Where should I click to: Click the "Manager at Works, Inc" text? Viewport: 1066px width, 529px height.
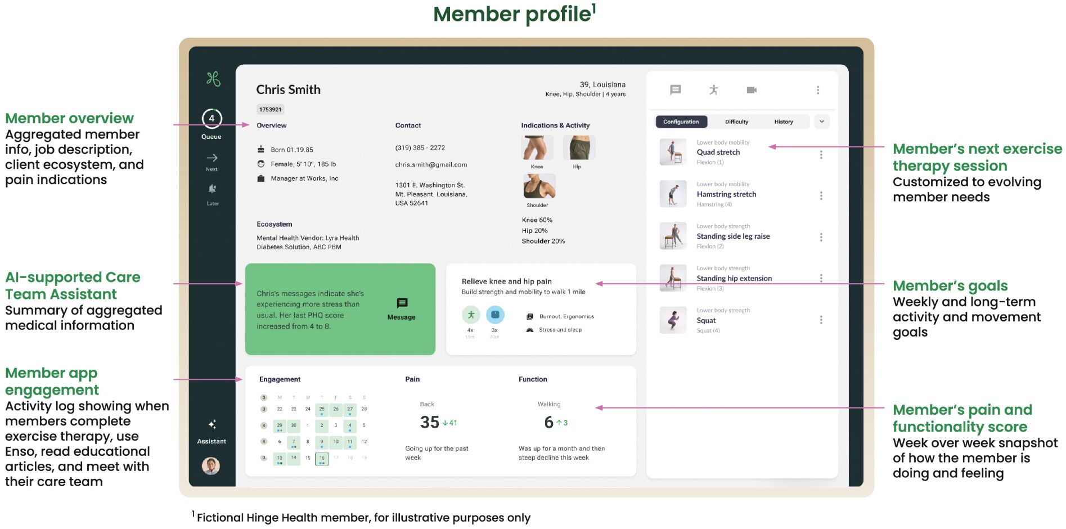(304, 178)
